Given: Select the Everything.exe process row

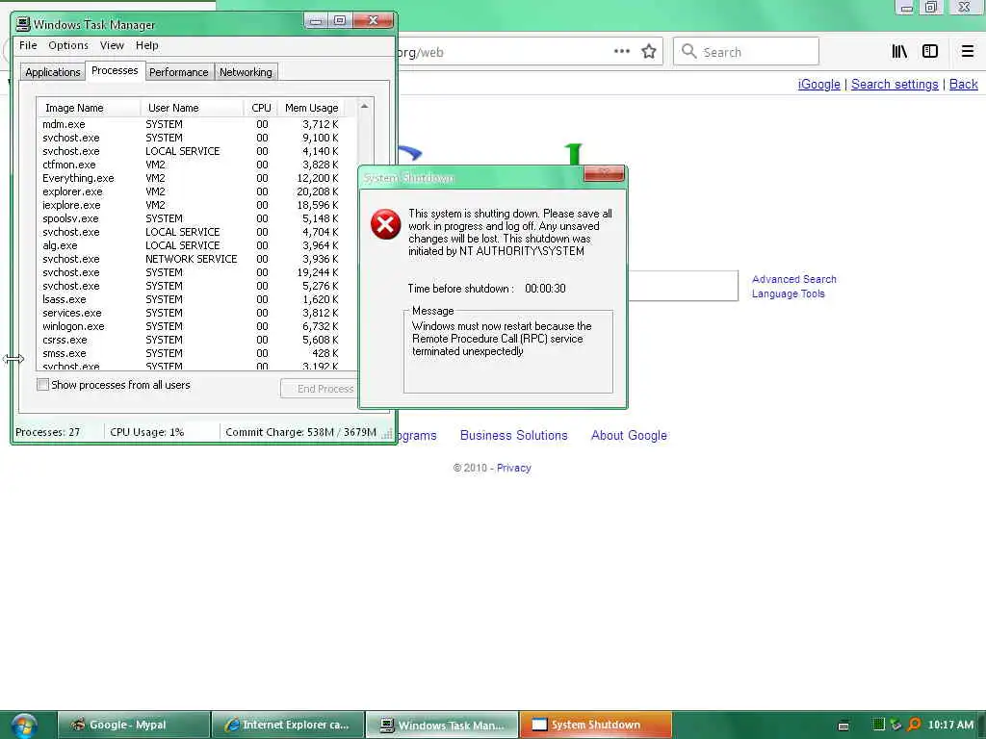Looking at the screenshot, I should [196, 178].
